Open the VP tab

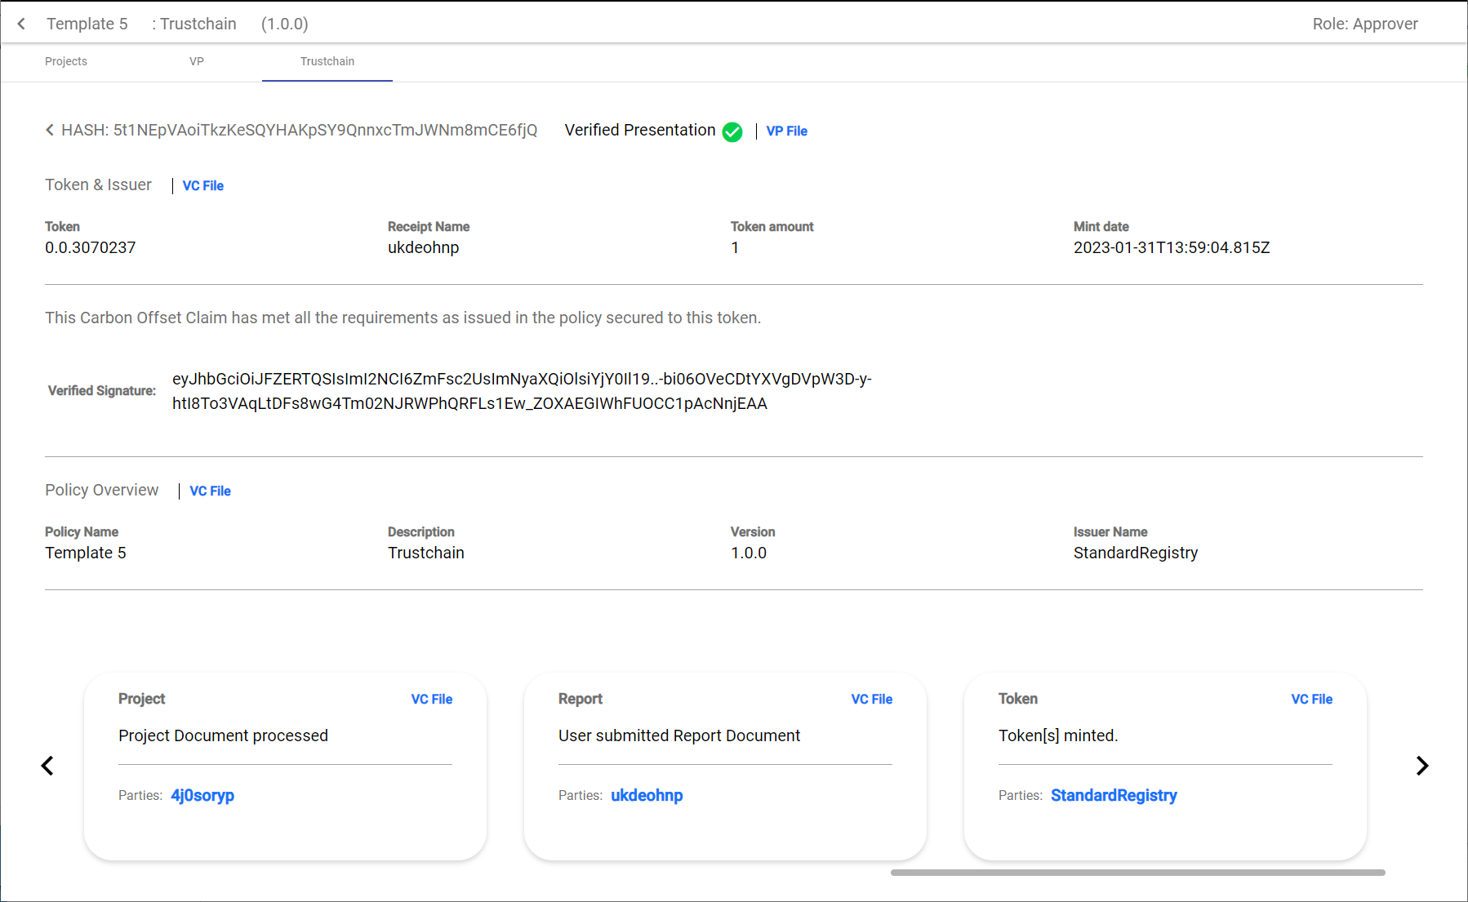pyautogui.click(x=197, y=61)
